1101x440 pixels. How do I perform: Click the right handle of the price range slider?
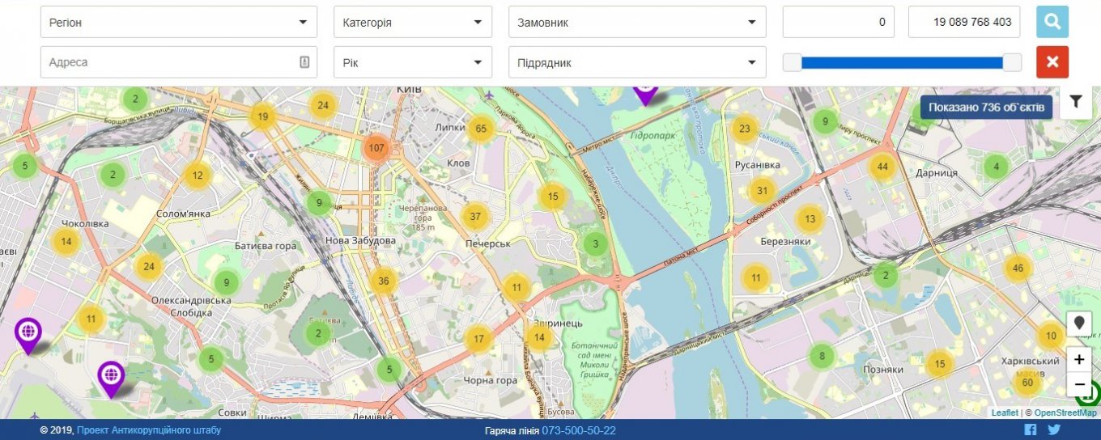1012,62
